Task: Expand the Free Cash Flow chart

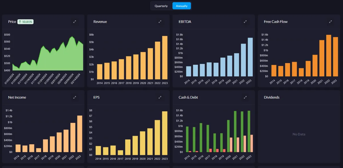Action: pyautogui.click(x=330, y=22)
